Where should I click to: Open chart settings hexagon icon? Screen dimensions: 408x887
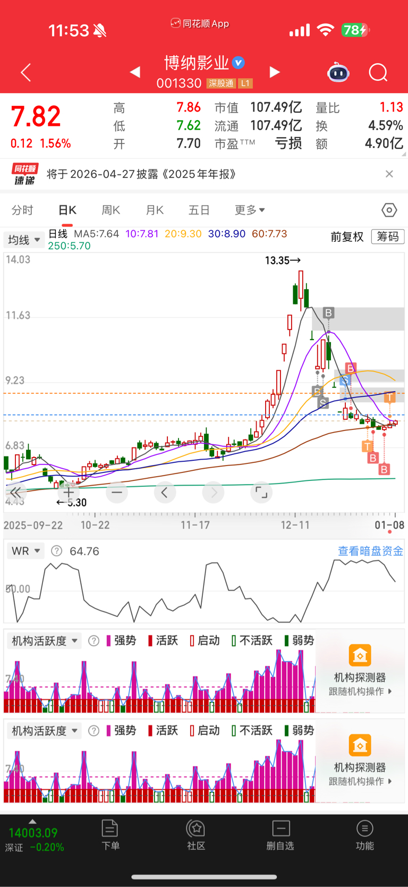[x=389, y=210]
